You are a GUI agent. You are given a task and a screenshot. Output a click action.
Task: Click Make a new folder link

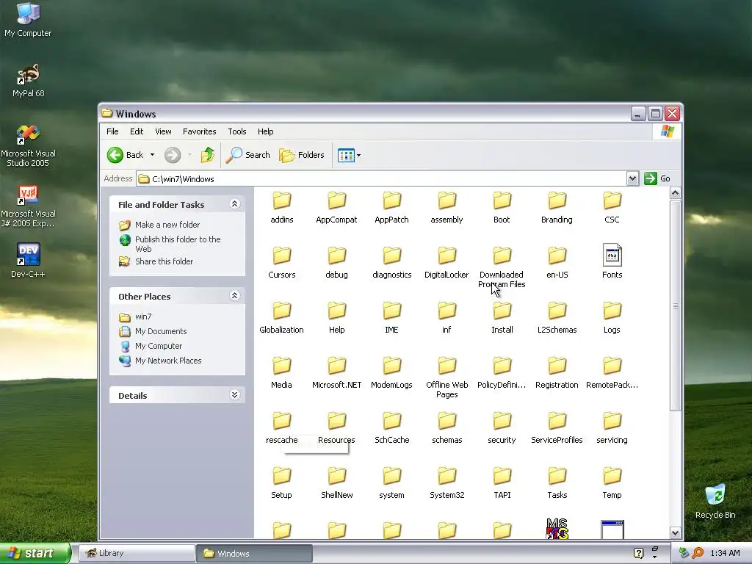click(x=167, y=225)
